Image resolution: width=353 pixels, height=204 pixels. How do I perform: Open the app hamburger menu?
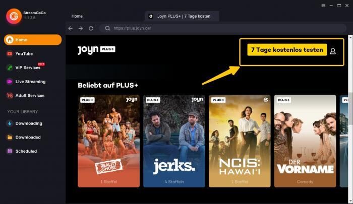click(323, 6)
